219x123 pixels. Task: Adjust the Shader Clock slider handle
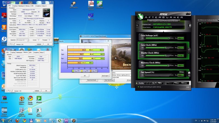tap(166, 55)
